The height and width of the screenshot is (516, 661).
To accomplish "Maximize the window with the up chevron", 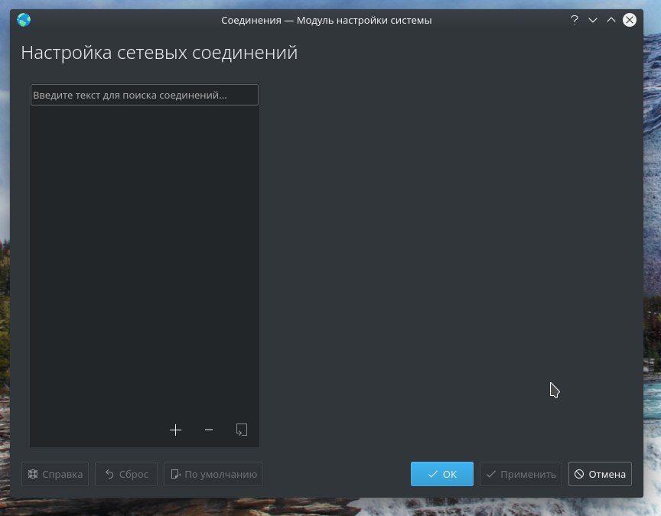I will click(x=611, y=20).
